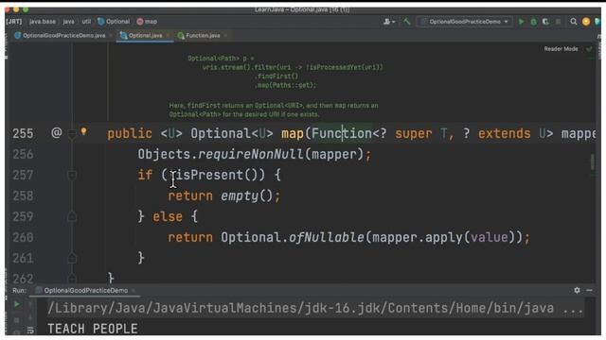The width and height of the screenshot is (606, 340).
Task: Click the @ annotation gutter icon on line 255
Action: coord(57,132)
